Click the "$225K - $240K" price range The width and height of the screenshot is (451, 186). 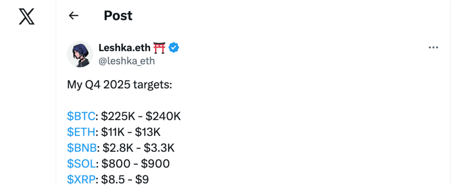coord(141,116)
